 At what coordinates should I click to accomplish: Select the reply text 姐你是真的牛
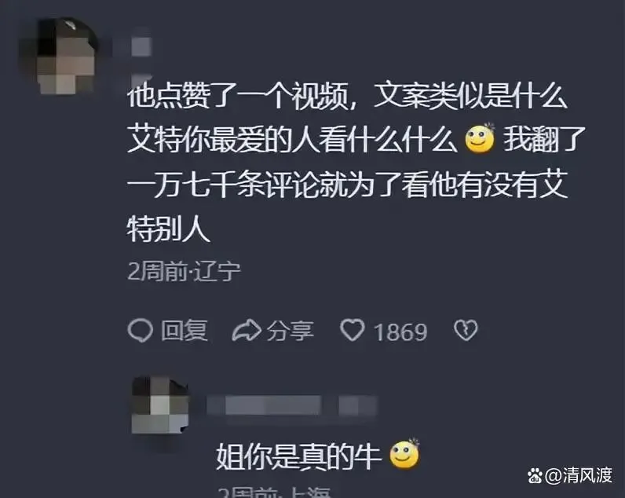[x=298, y=456]
